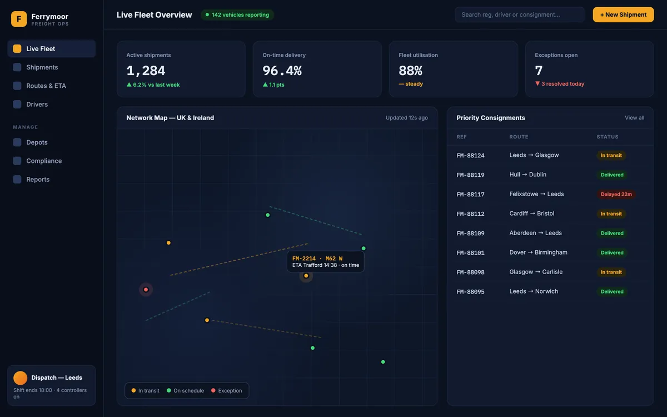Click the Hull → Dublin route
Viewport: 667px width, 417px height.
(x=528, y=175)
